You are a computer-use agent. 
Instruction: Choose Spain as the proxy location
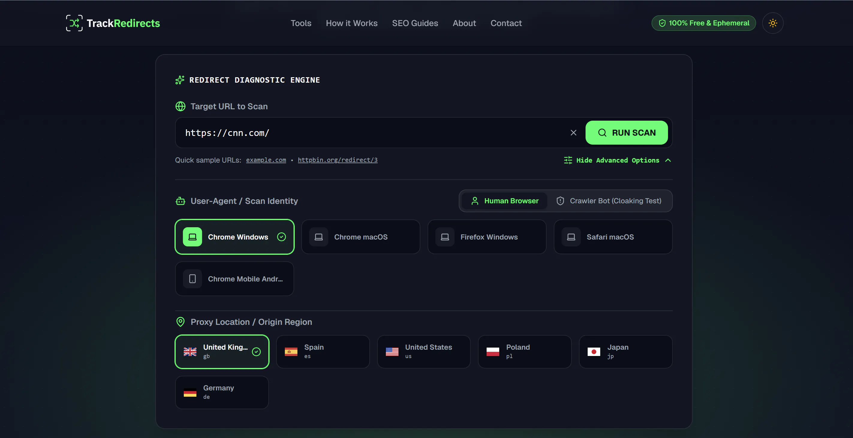pos(323,352)
